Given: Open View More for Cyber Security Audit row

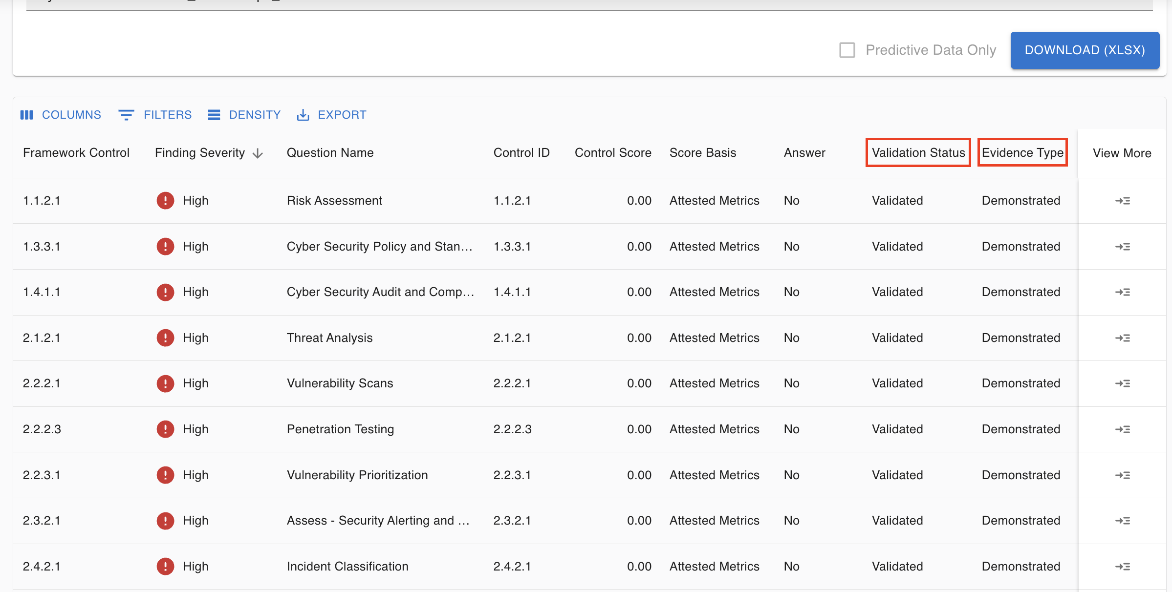Looking at the screenshot, I should [1122, 292].
